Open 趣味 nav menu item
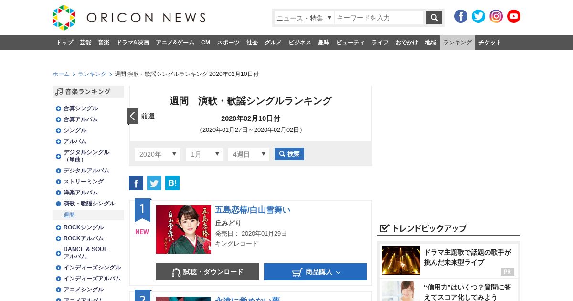The image size is (573, 301). [324, 43]
